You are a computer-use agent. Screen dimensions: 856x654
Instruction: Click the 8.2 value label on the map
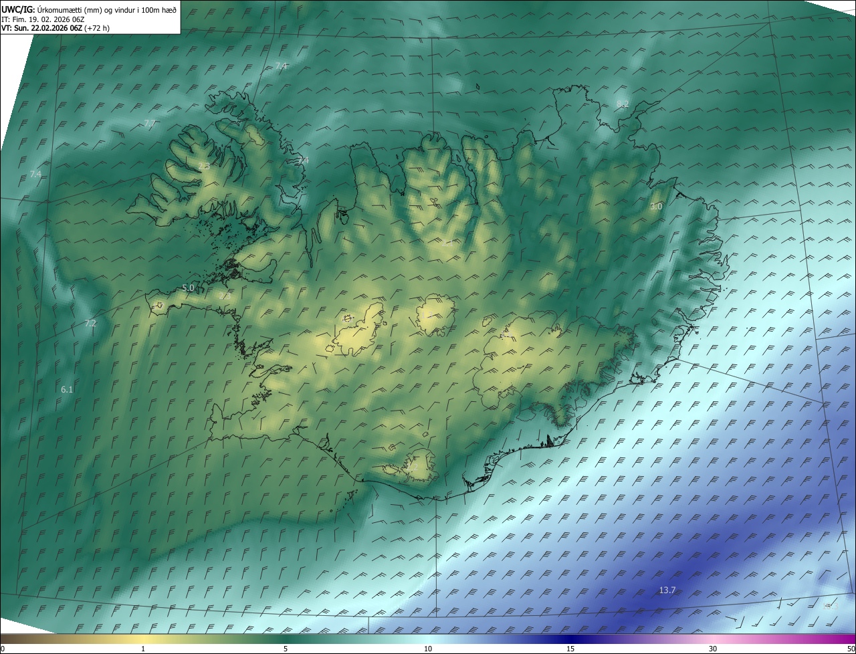[x=623, y=104]
